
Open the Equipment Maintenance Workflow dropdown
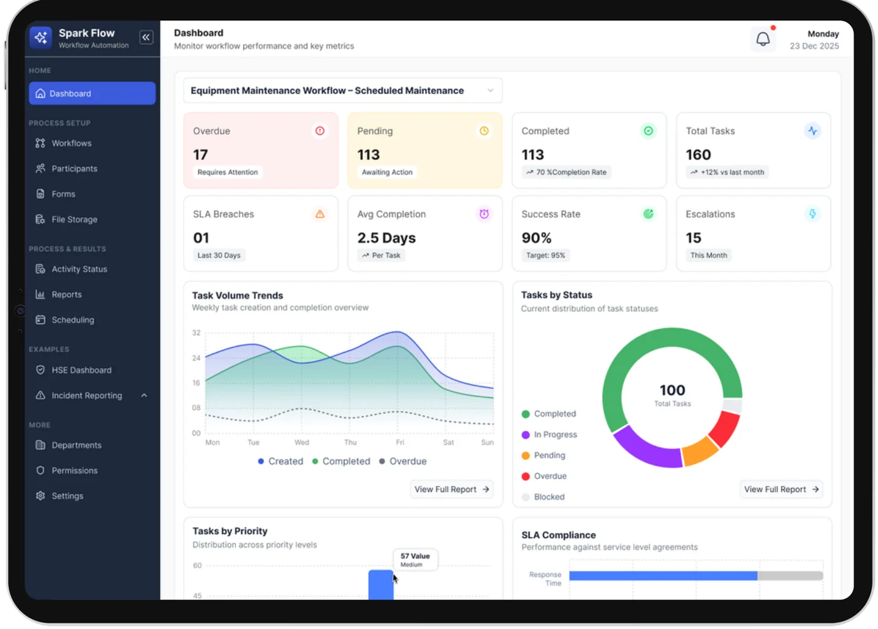[x=342, y=90]
